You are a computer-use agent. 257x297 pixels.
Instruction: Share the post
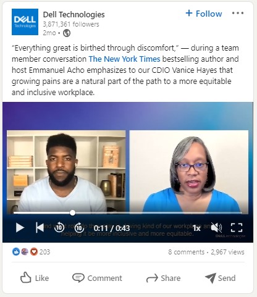coord(163,278)
